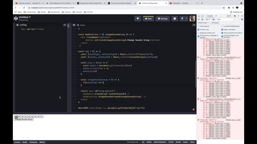Show more DevTools tabs chevron
The height and width of the screenshot is (144, 257).
point(216,16)
